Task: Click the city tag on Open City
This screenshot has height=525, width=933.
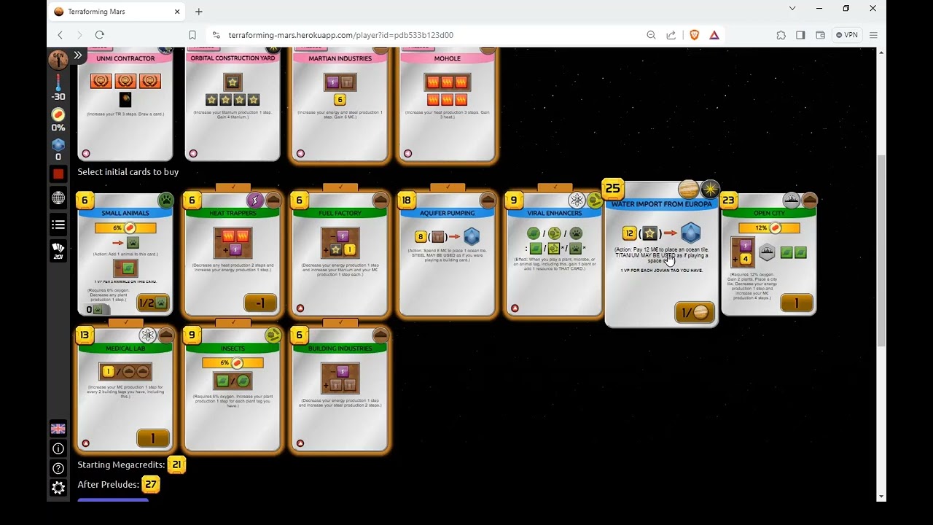Action: 791,200
